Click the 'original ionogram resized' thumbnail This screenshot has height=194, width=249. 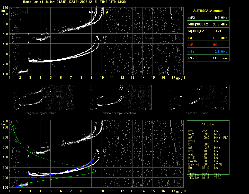pyautogui.click(x=41, y=97)
